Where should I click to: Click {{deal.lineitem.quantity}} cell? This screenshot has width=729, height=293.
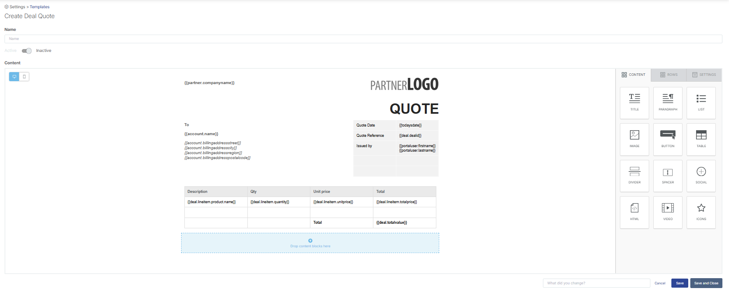[x=279, y=202]
